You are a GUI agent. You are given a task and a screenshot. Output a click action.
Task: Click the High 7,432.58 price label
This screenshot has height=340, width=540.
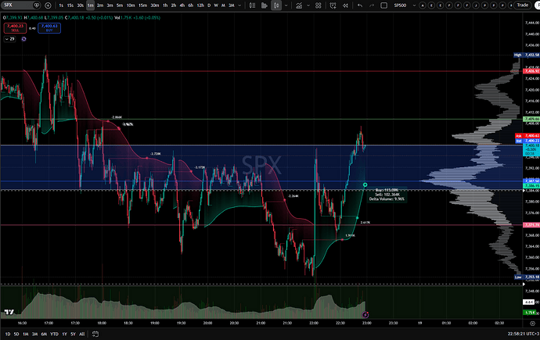click(527, 55)
